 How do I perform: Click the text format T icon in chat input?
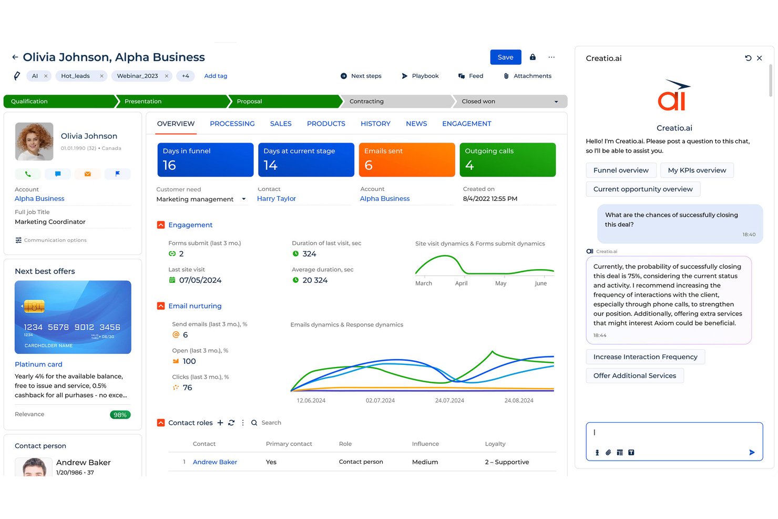(x=631, y=452)
